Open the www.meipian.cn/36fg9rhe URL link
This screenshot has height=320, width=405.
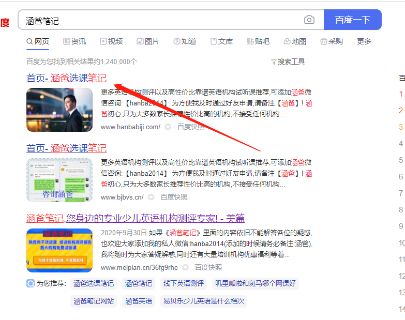tap(139, 268)
